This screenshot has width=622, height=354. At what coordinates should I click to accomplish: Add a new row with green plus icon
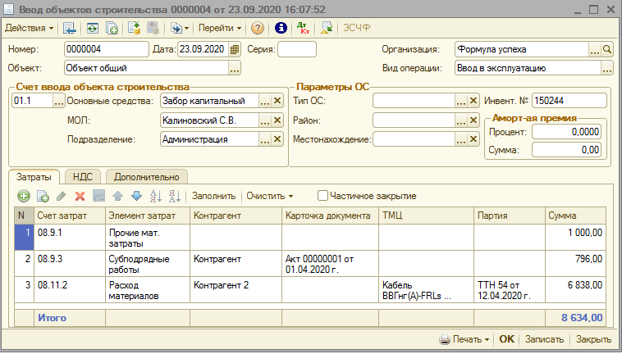[x=24, y=196]
